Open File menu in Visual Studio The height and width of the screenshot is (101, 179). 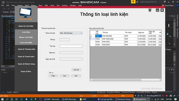[x=3, y=5]
